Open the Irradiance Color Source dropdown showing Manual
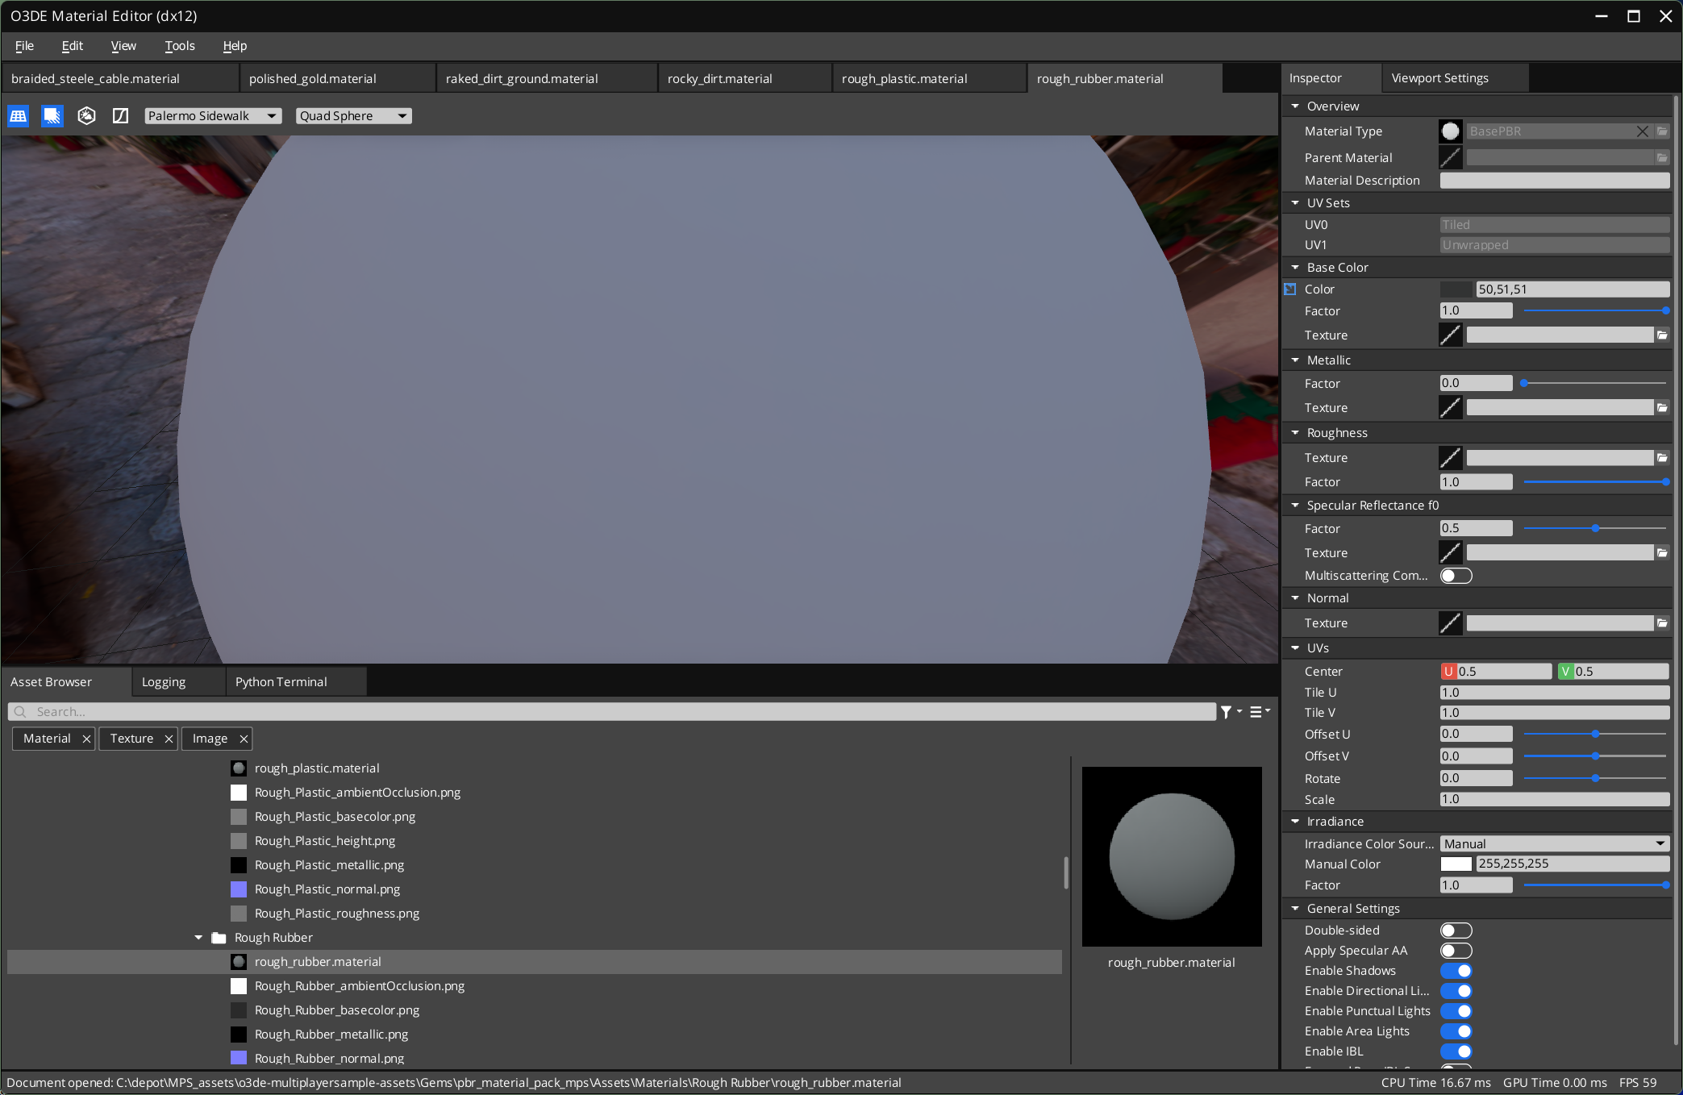The height and width of the screenshot is (1095, 1683). [x=1554, y=843]
